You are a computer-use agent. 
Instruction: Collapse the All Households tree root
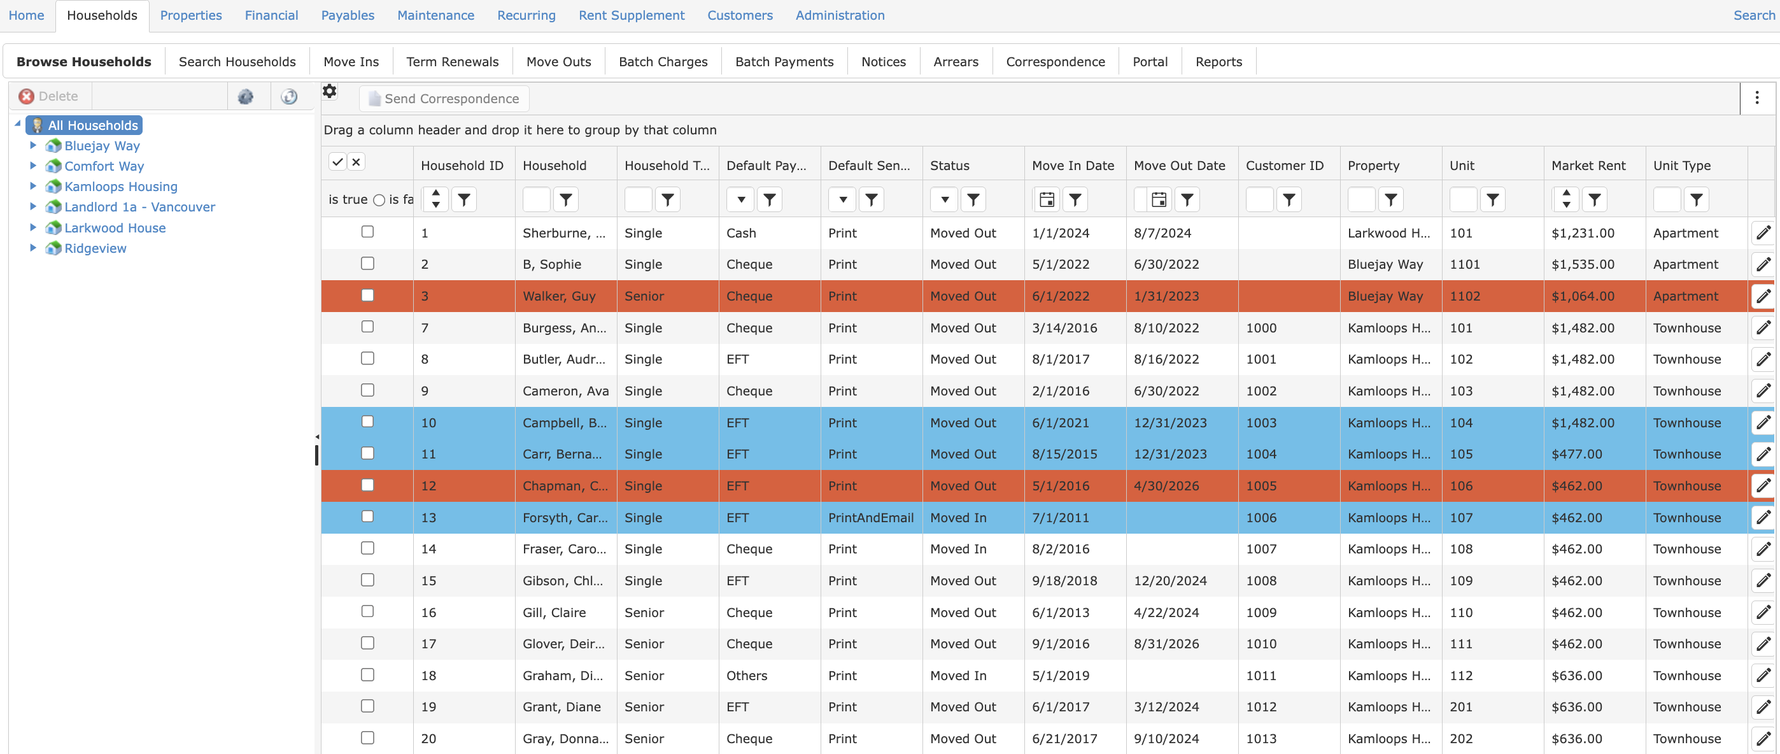[17, 124]
